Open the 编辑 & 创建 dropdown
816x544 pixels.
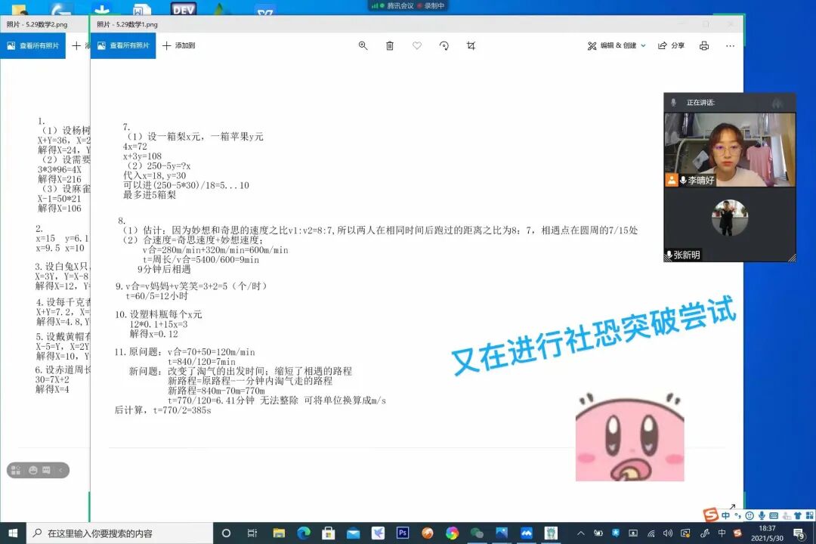point(617,45)
